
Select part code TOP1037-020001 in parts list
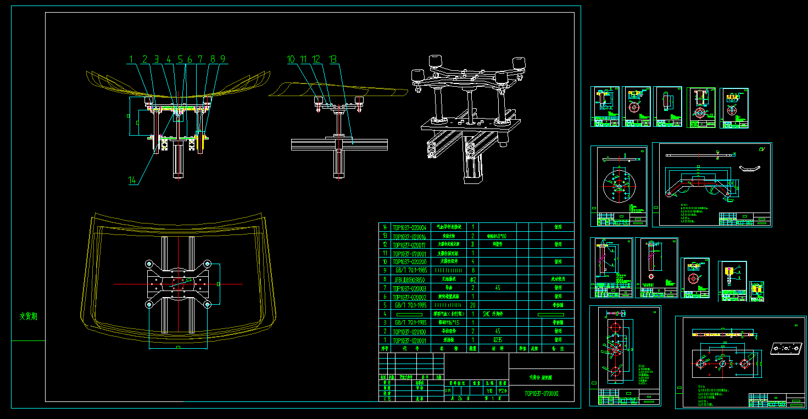409,340
